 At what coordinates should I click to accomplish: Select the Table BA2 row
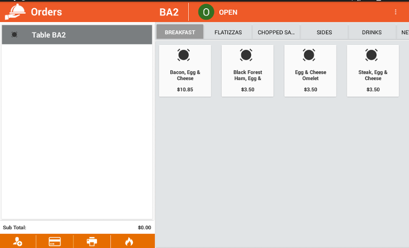click(77, 35)
